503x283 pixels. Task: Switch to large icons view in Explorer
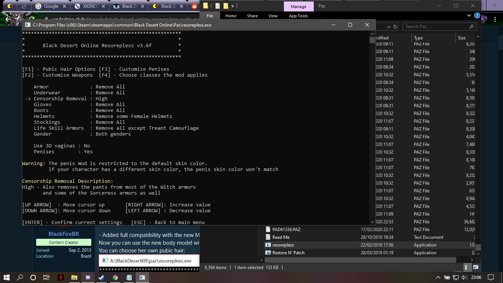(475, 268)
